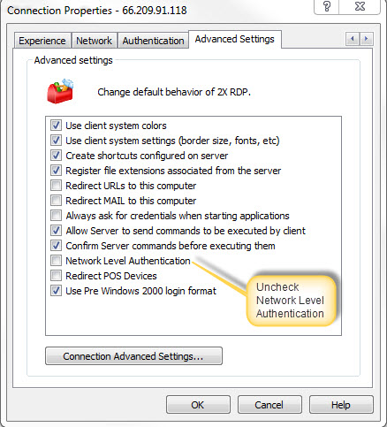Click the Cancel button
Screen dimensions: 387x427
click(269, 405)
